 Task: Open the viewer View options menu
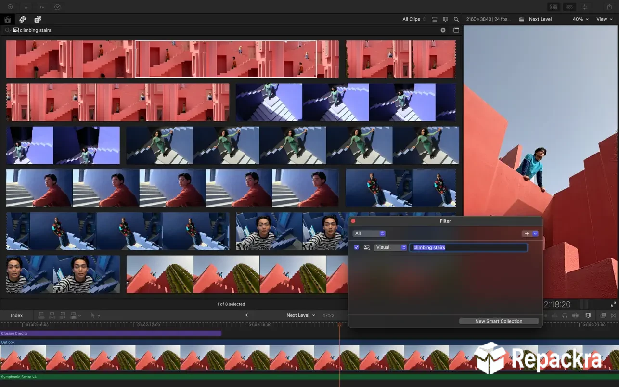[605, 19]
